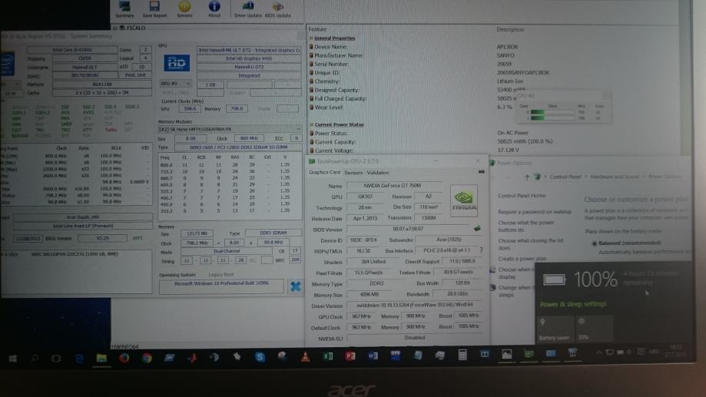Image resolution: width=706 pixels, height=397 pixels.
Task: Click the Bus Interface question mark
Action: point(482,250)
